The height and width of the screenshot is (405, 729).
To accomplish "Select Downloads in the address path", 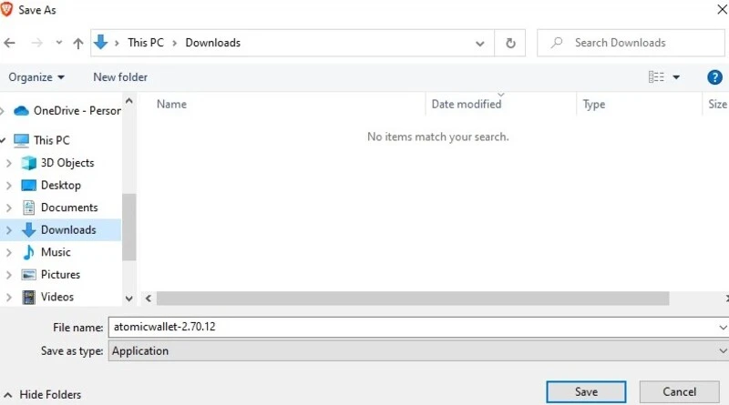I will [213, 43].
